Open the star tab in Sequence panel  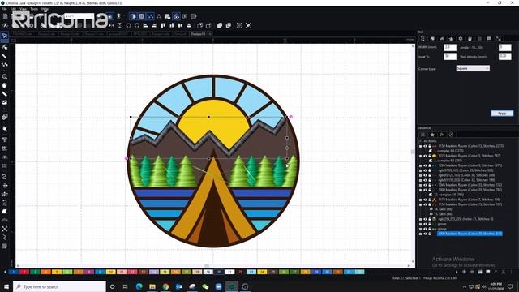tap(432, 135)
